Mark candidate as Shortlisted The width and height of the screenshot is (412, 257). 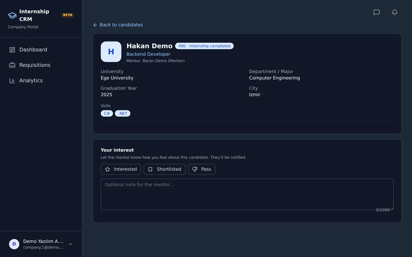(x=164, y=169)
